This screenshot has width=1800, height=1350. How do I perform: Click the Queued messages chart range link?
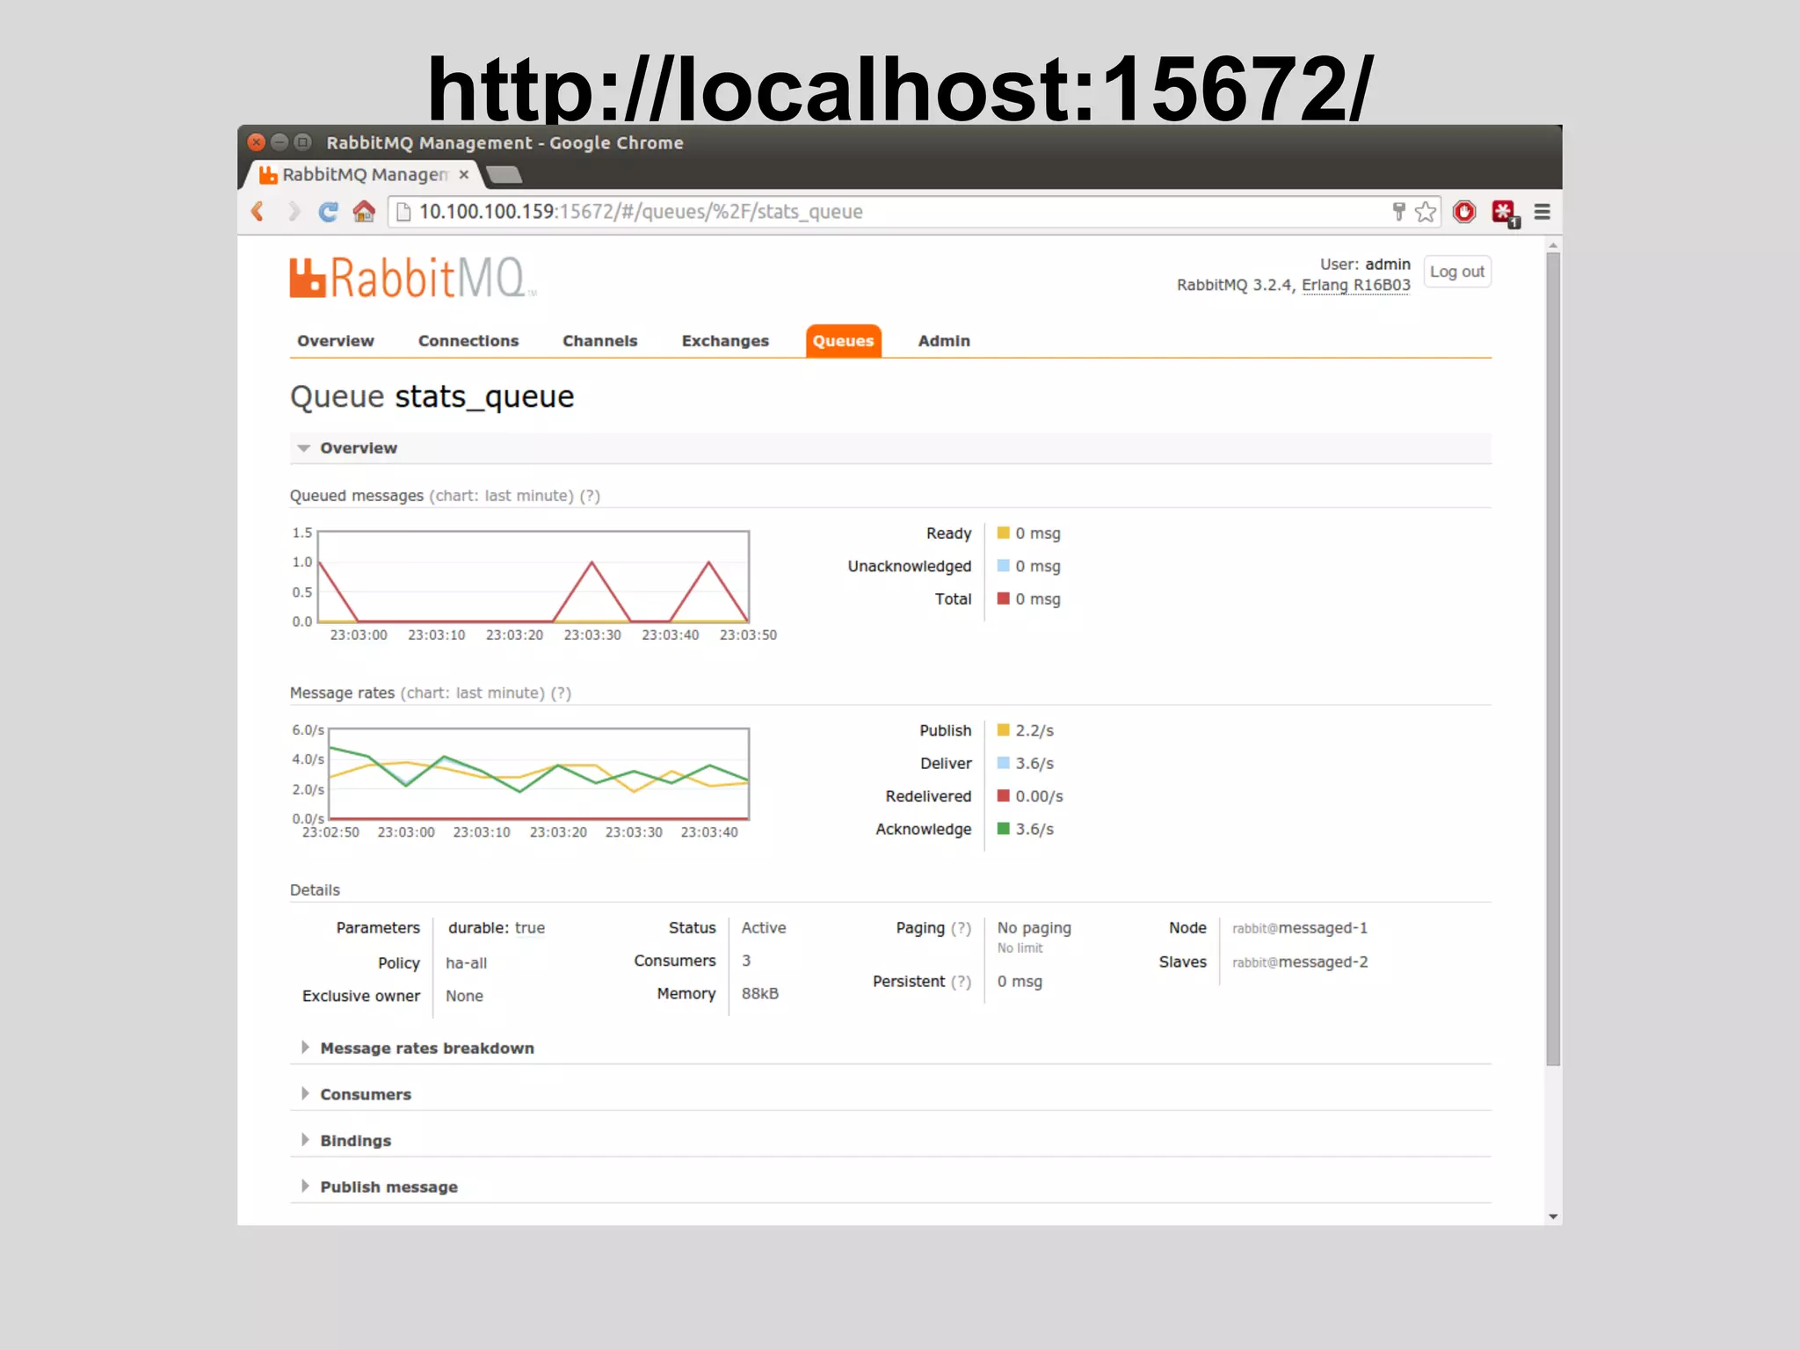[x=501, y=496]
